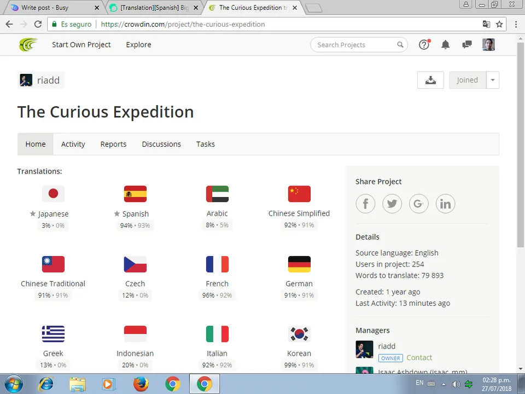Bookmark page with star icon
525x394 pixels.
click(499, 24)
